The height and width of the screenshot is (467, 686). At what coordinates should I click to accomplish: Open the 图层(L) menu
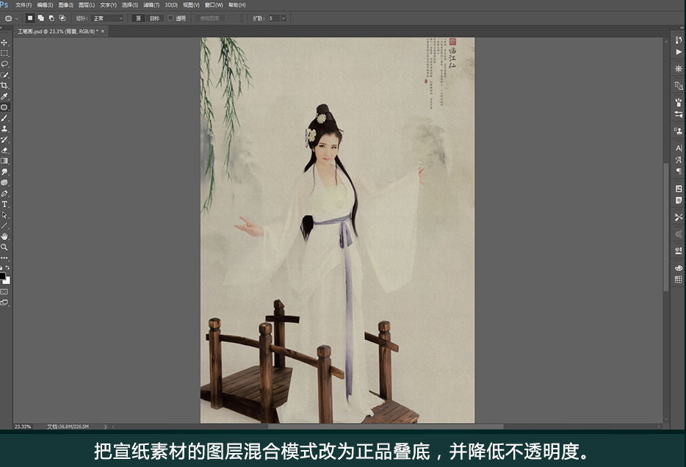pyautogui.click(x=87, y=5)
